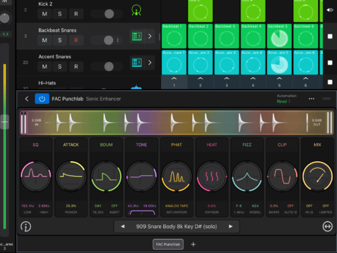The width and height of the screenshot is (337, 253).
Task: Select the BOUM module knob
Action: [106, 176]
